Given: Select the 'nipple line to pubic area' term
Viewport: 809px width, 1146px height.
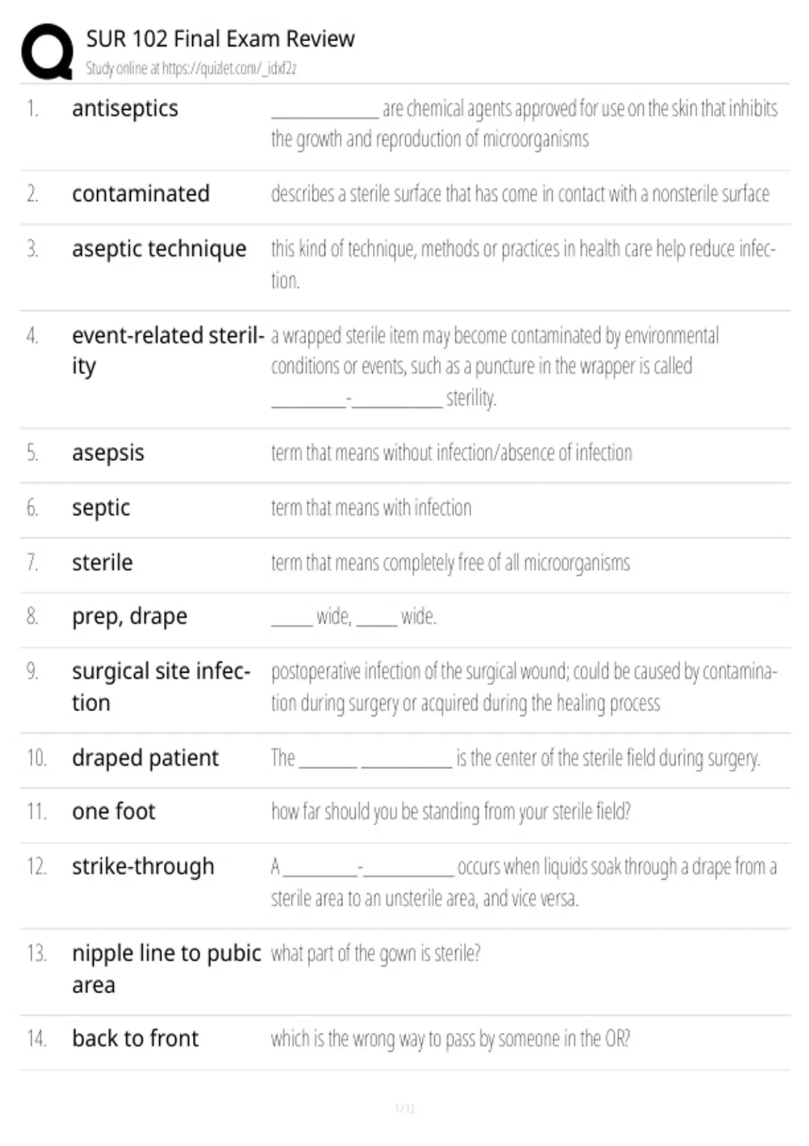Looking at the screenshot, I should pyautogui.click(x=167, y=969).
